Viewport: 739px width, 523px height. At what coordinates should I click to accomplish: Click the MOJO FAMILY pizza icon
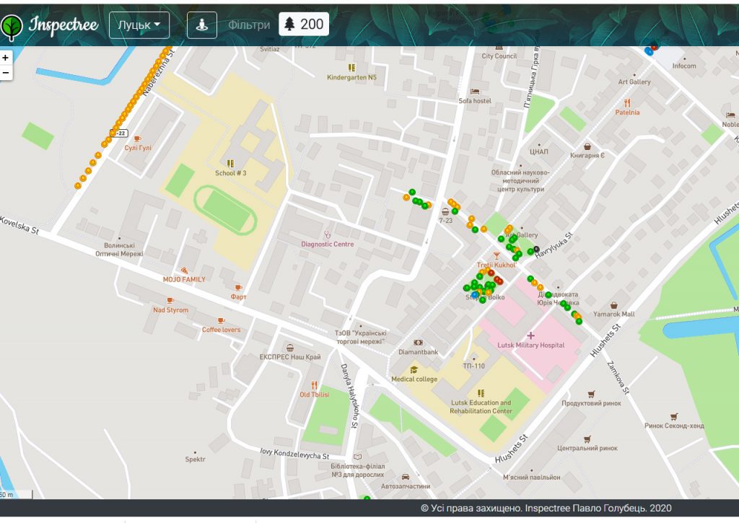click(x=184, y=270)
